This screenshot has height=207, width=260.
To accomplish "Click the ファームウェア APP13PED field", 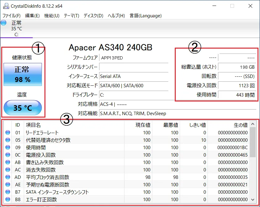I will 134,58.
